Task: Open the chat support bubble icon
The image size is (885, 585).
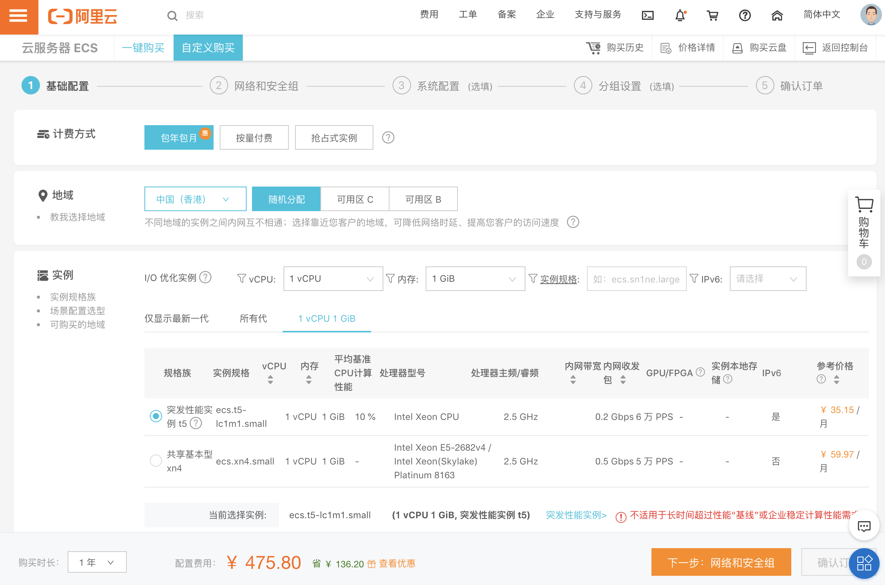Action: [864, 526]
